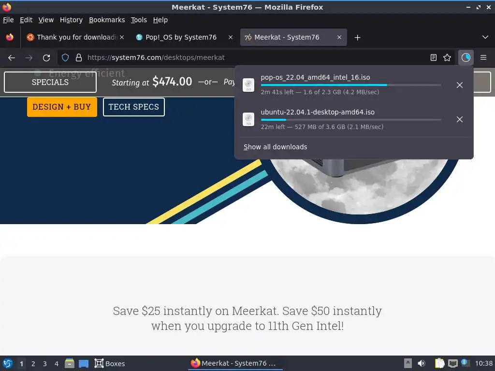Click the 10:38 clock
The image size is (495, 371).
(x=483, y=363)
